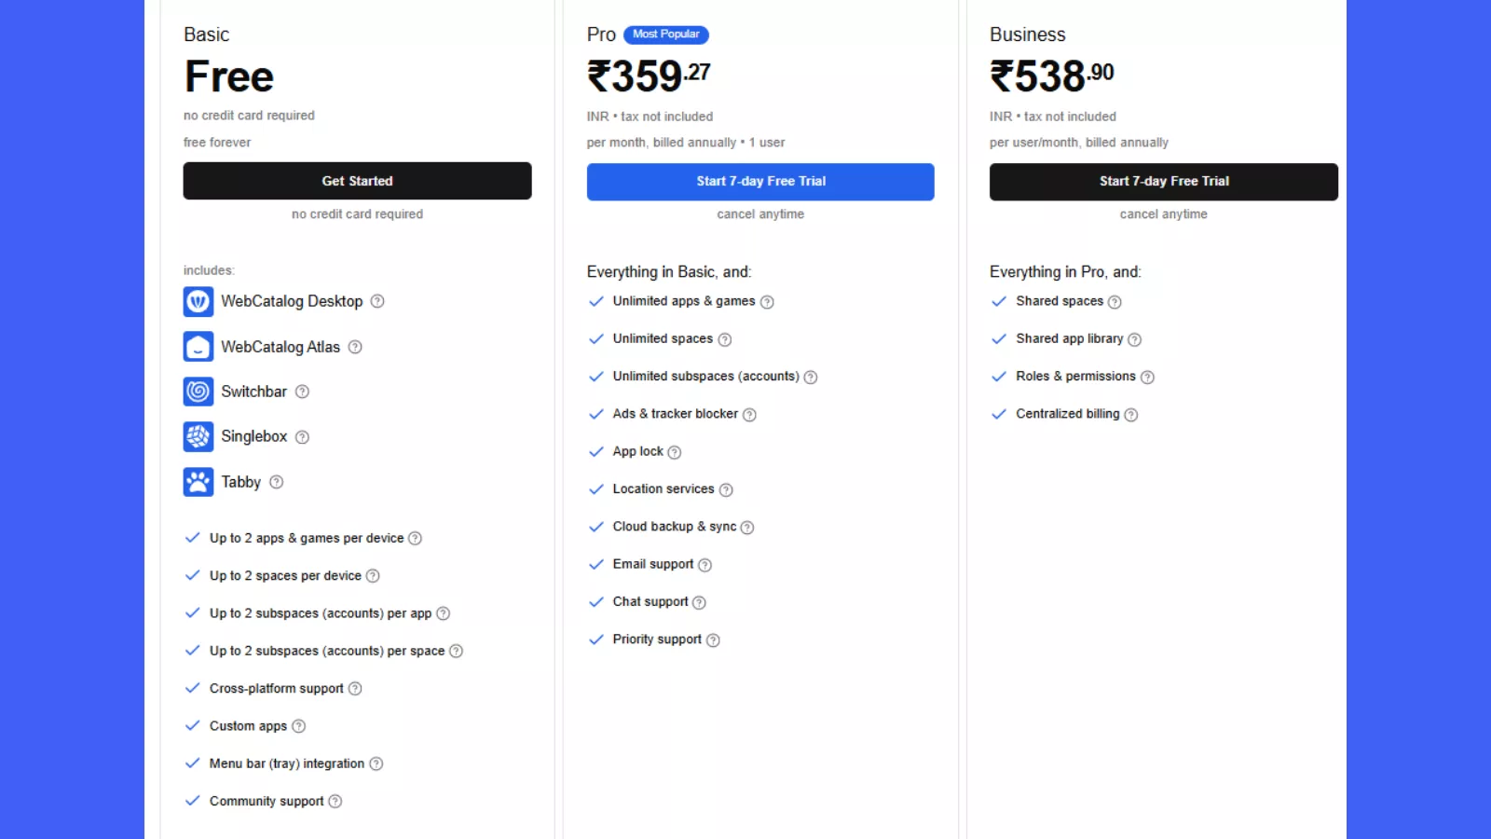Click the WebCatalog Desktop app icon
This screenshot has width=1491, height=839.
tap(198, 301)
